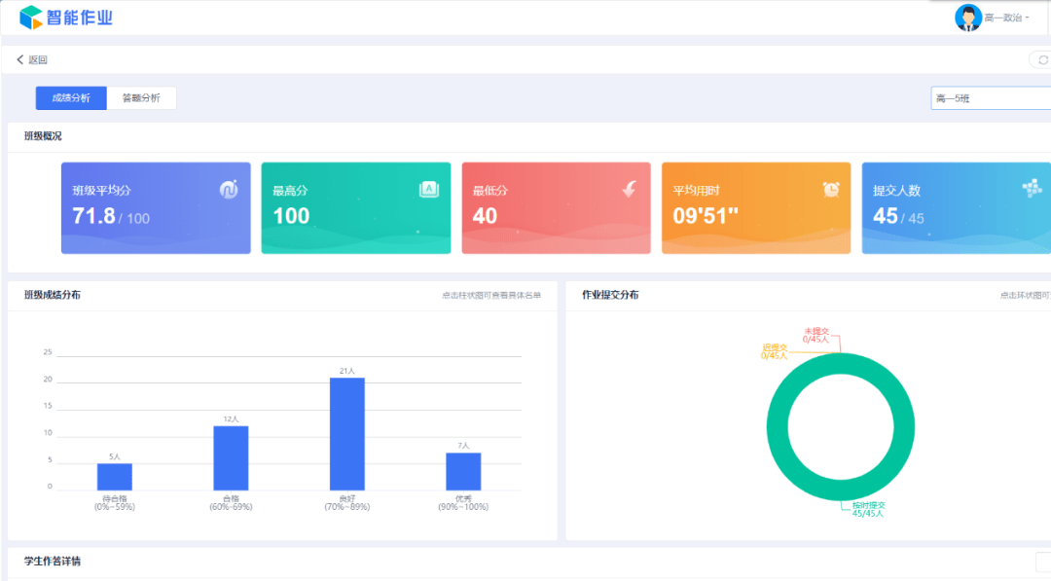Image resolution: width=1051 pixels, height=581 pixels.
Task: Click the 学生作答详情 section heading
Action: coord(53,561)
